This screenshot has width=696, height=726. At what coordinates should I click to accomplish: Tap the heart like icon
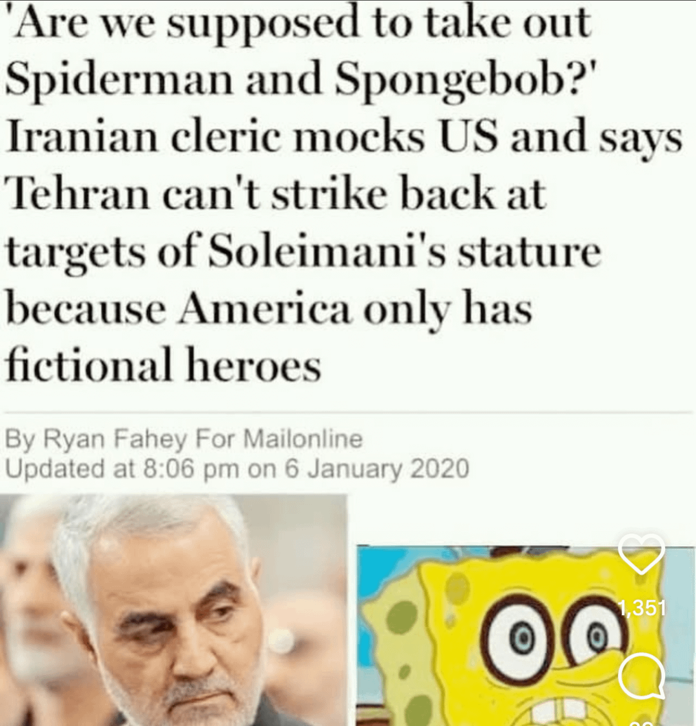click(x=642, y=554)
